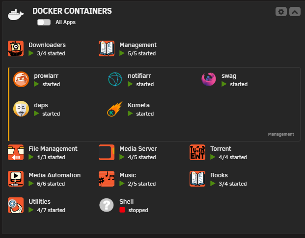Click the '3/4 started' status under Books
The height and width of the screenshot is (238, 305).
pyautogui.click(x=233, y=184)
